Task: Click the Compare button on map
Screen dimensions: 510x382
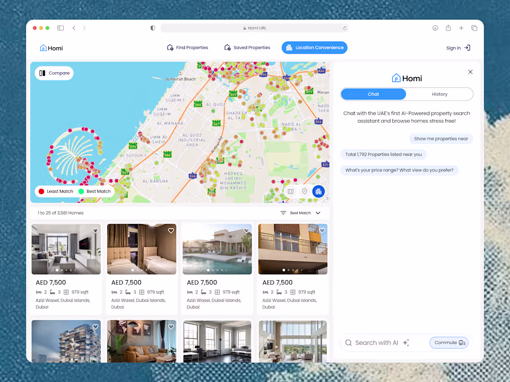Action: 54,73
